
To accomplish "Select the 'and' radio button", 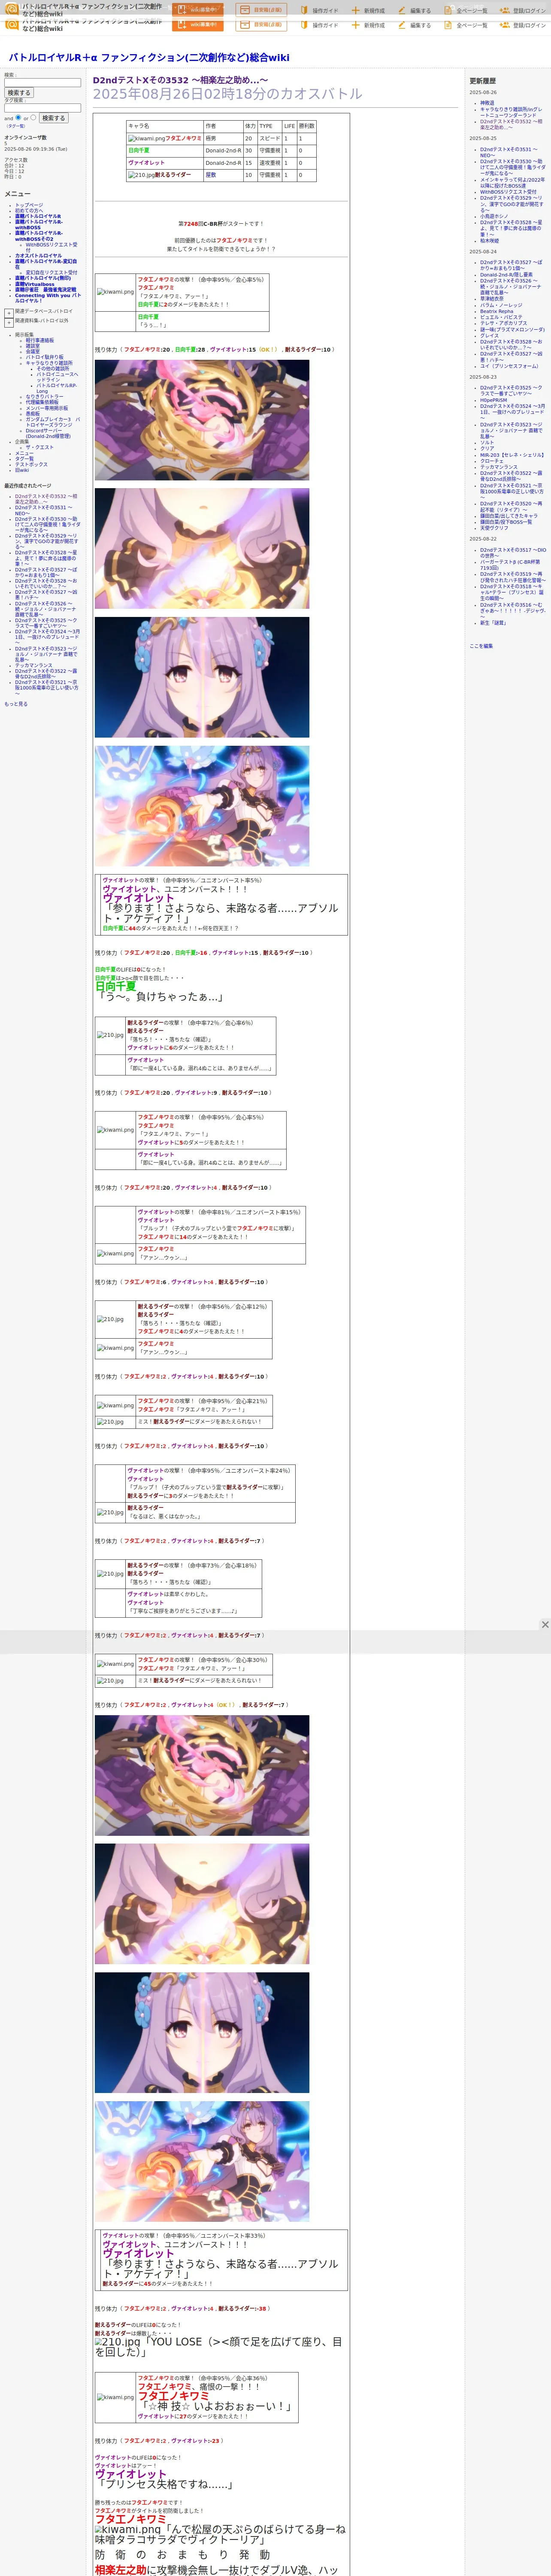I will point(19,117).
